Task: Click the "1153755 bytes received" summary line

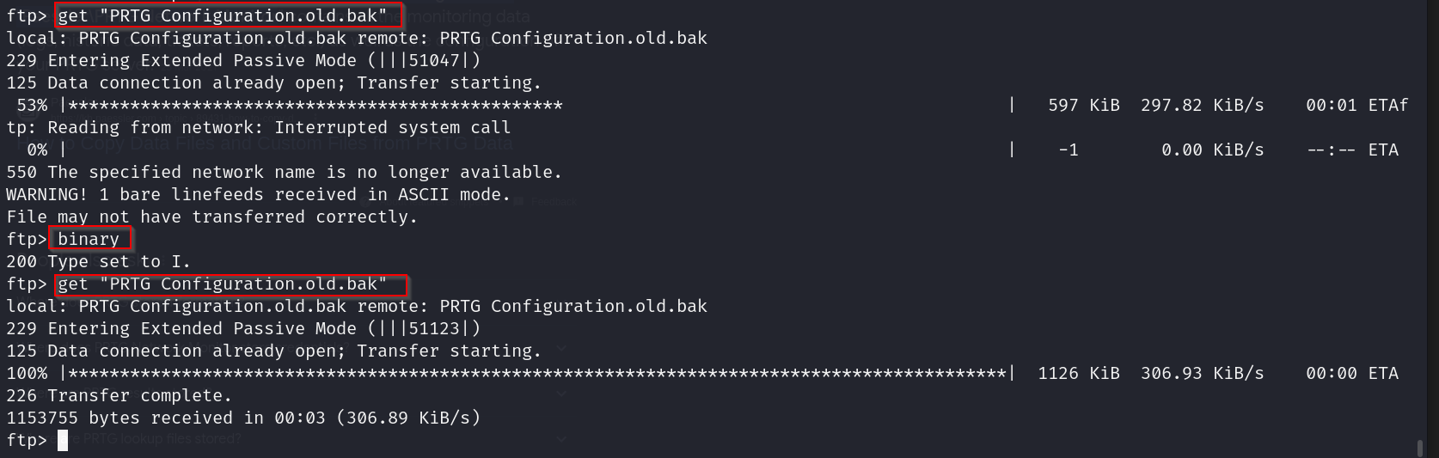Action: 243,418
